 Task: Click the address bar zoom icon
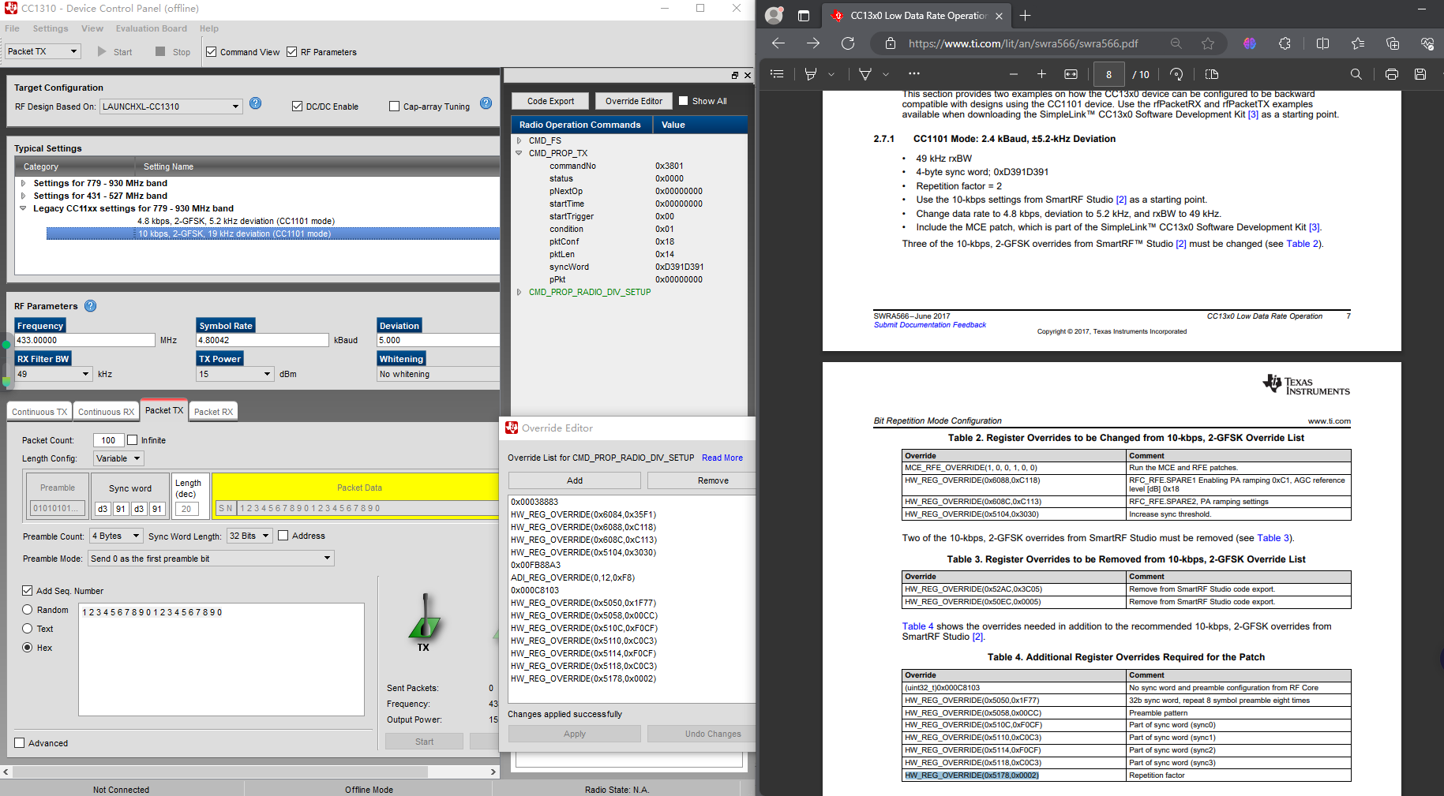click(1176, 43)
